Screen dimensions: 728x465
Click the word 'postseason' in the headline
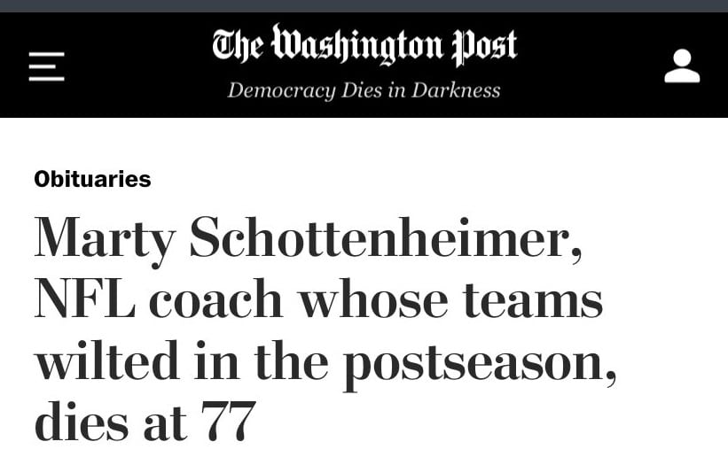pos(480,364)
